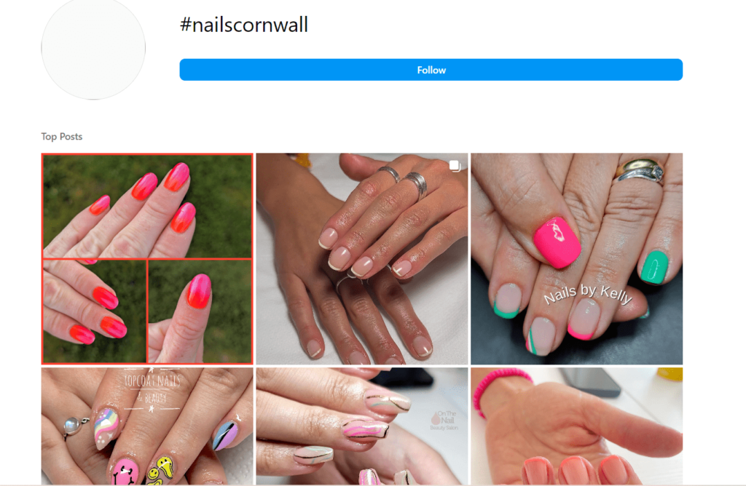Click the yellow smiley face nail art

pos(160,470)
